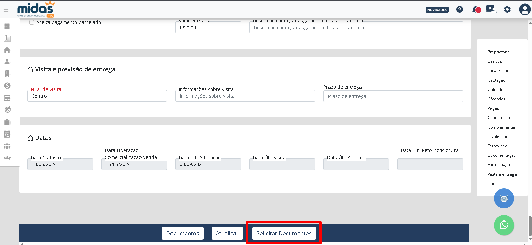The width and height of the screenshot is (532, 245).
Task: Open the hamburger menu in the header
Action: pos(6,10)
